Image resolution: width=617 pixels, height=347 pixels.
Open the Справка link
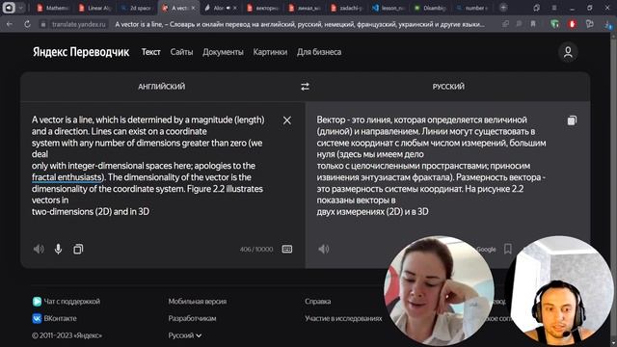point(317,302)
